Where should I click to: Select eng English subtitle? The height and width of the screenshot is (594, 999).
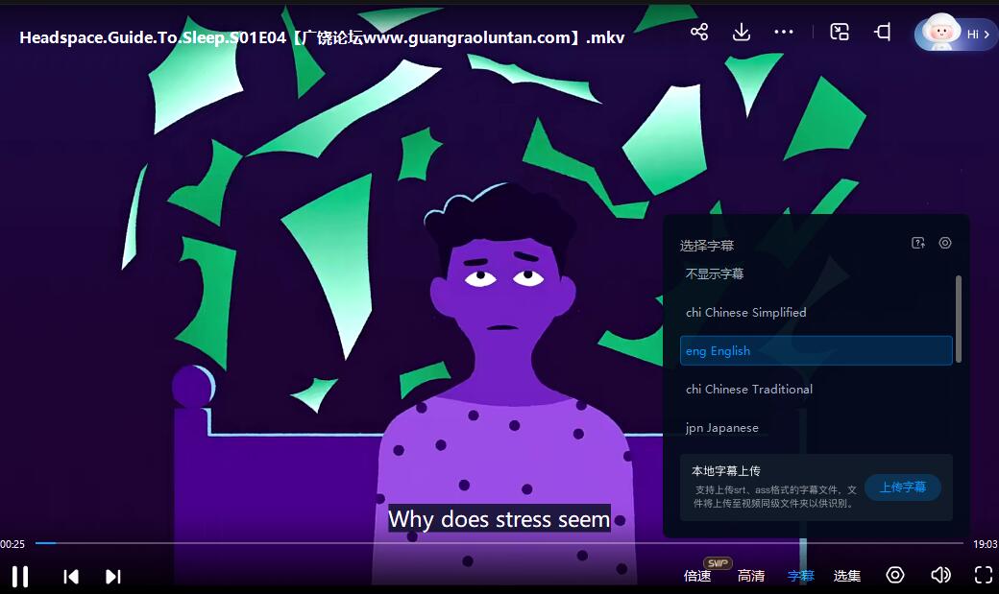(x=816, y=351)
